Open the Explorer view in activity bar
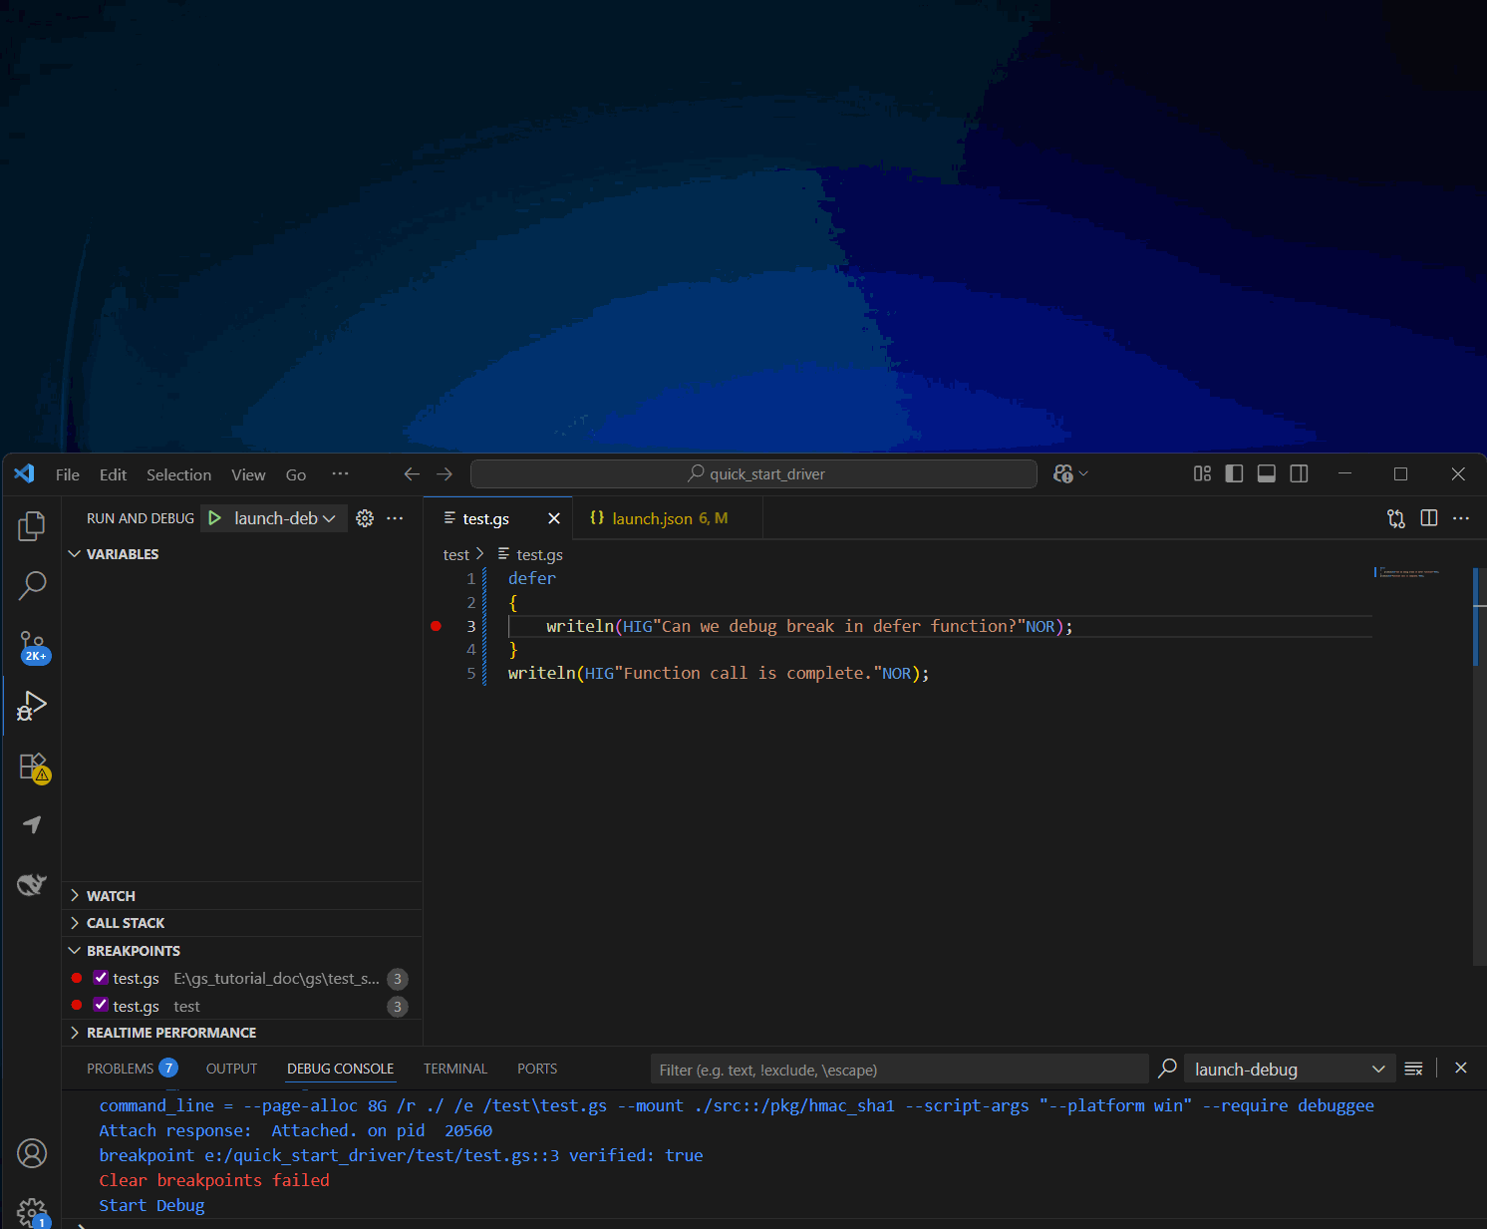Screen dimensions: 1487x1229 click(x=32, y=525)
